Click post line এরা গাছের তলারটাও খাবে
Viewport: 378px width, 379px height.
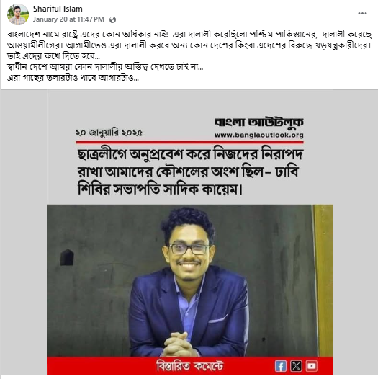pyautogui.click(x=73, y=78)
